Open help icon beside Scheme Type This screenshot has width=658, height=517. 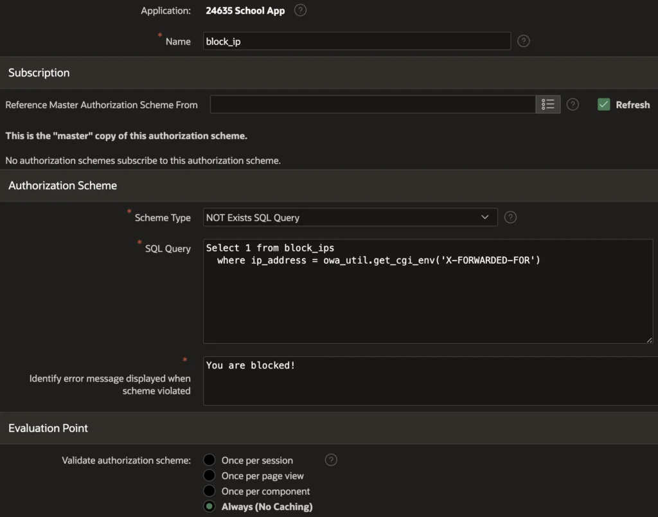(x=510, y=217)
